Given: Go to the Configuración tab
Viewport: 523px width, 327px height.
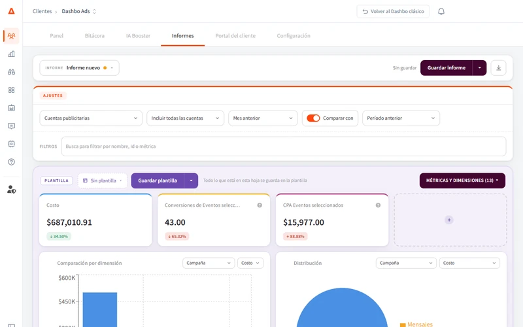Looking at the screenshot, I should pos(294,36).
